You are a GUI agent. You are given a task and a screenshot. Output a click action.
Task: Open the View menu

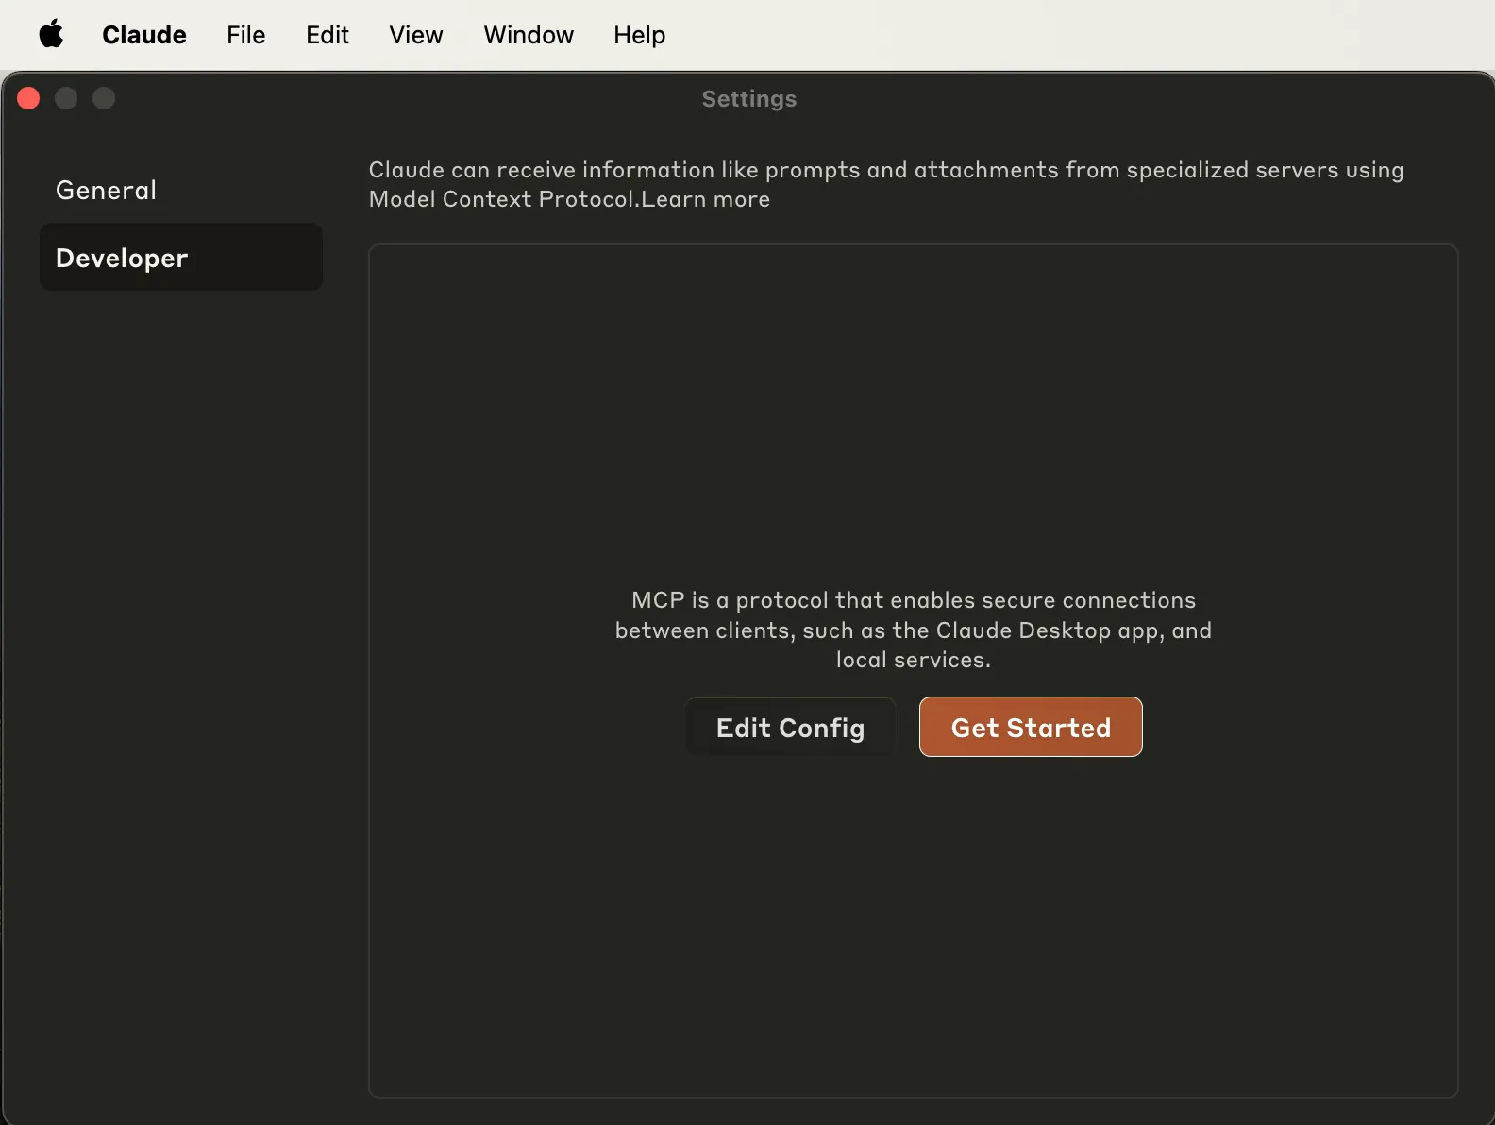tap(416, 35)
